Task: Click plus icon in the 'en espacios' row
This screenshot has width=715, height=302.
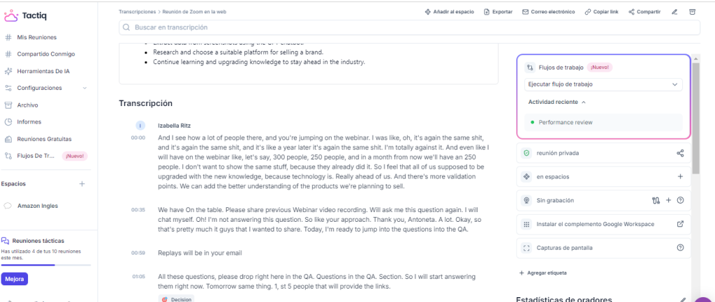Action: coord(680,177)
